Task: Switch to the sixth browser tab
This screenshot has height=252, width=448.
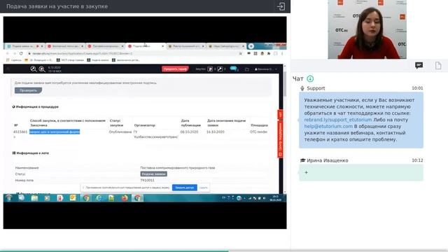Action: coord(226,46)
